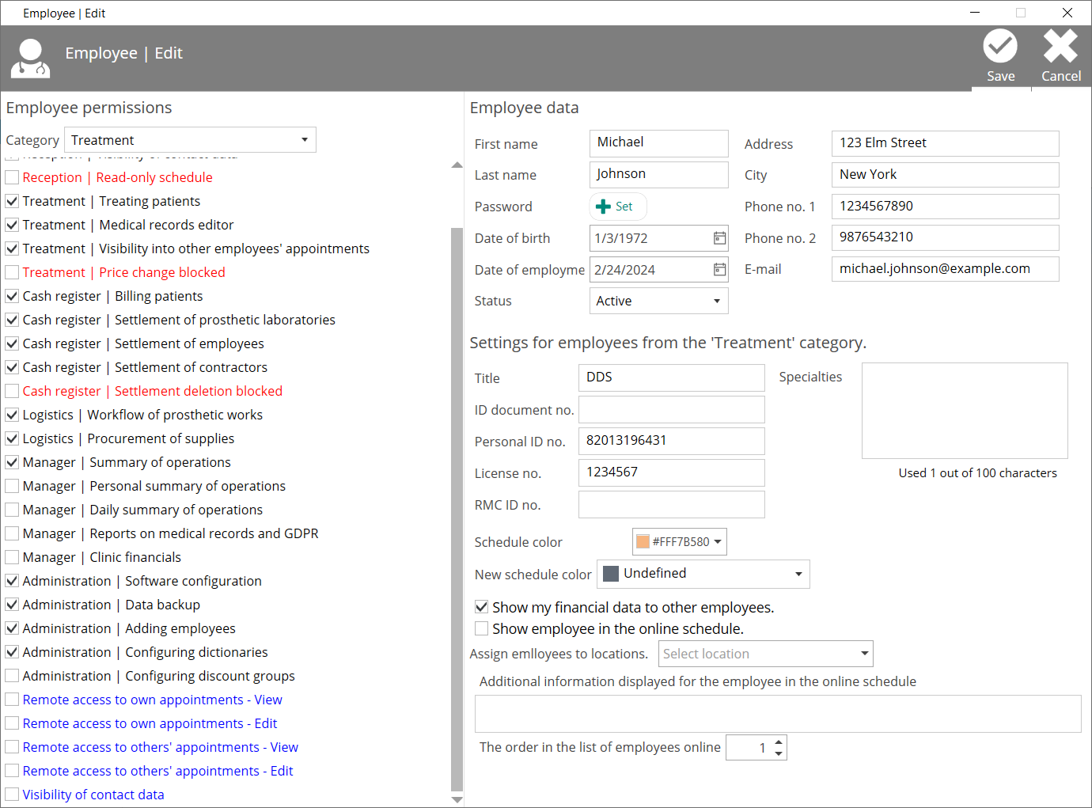The image size is (1092, 808).
Task: Toggle 'Show my financial data to other employees'
Action: pos(481,607)
